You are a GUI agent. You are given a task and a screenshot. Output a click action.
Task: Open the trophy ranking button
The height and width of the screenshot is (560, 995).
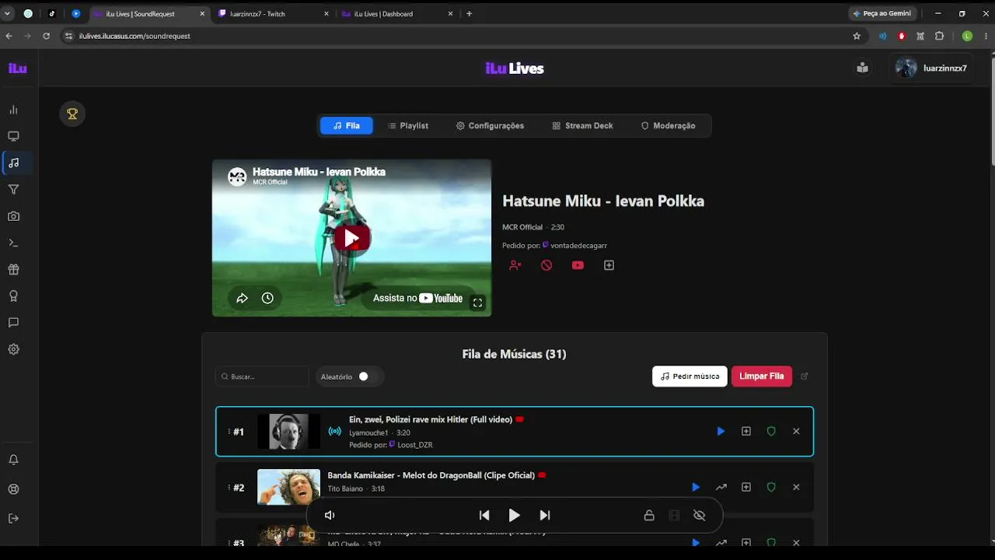[x=72, y=114]
